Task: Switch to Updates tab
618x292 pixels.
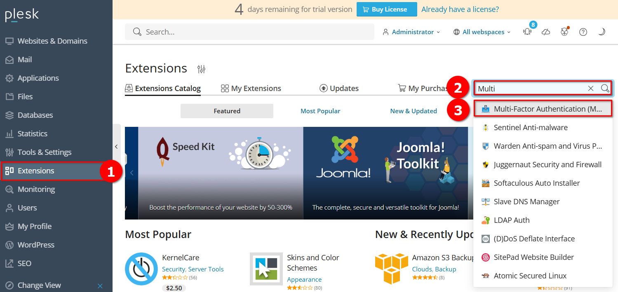Action: coord(339,88)
